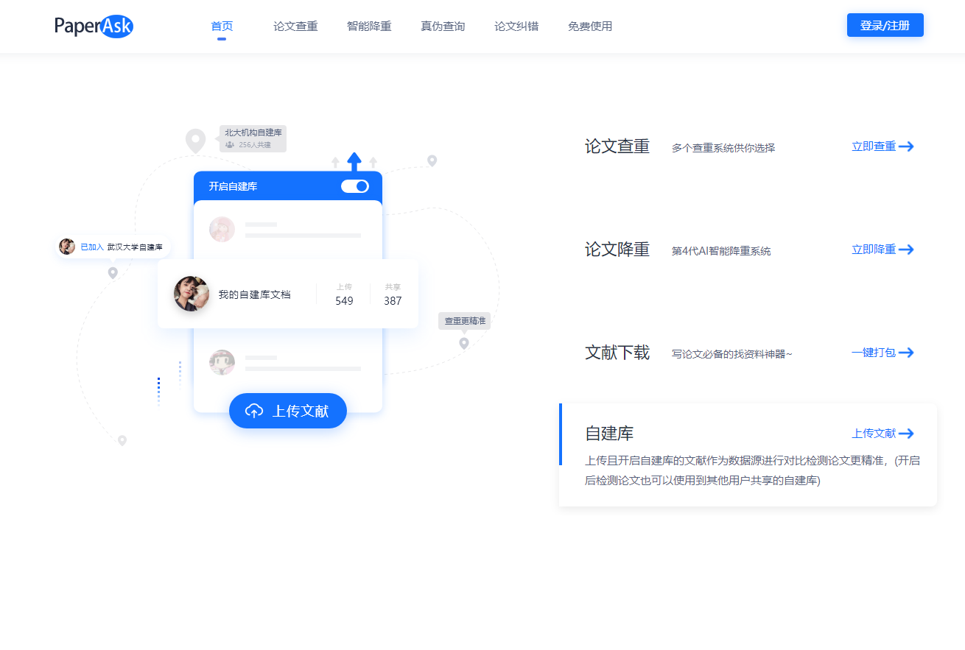Select 免费使用 in the navigation bar
This screenshot has width=965, height=650.
pos(590,27)
